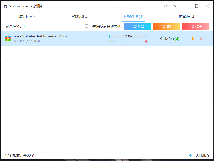Click the archive file icon of uos iso

(x=8, y=39)
